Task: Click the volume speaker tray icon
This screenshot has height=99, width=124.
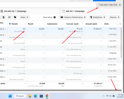Action: coord(110,96)
